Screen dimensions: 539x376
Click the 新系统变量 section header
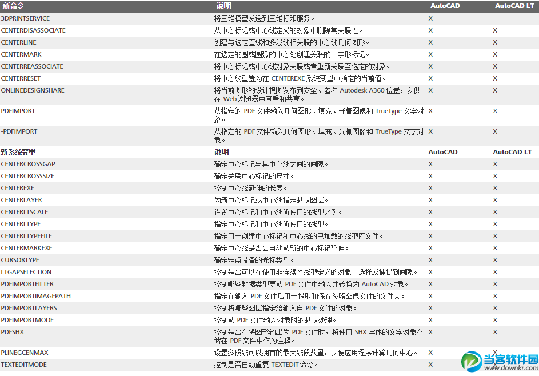pos(18,152)
